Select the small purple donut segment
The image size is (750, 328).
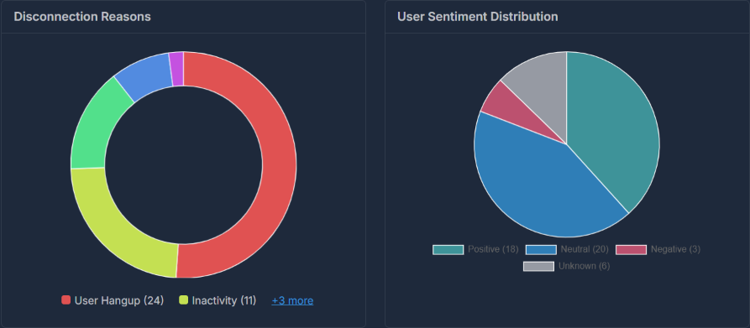(177, 69)
